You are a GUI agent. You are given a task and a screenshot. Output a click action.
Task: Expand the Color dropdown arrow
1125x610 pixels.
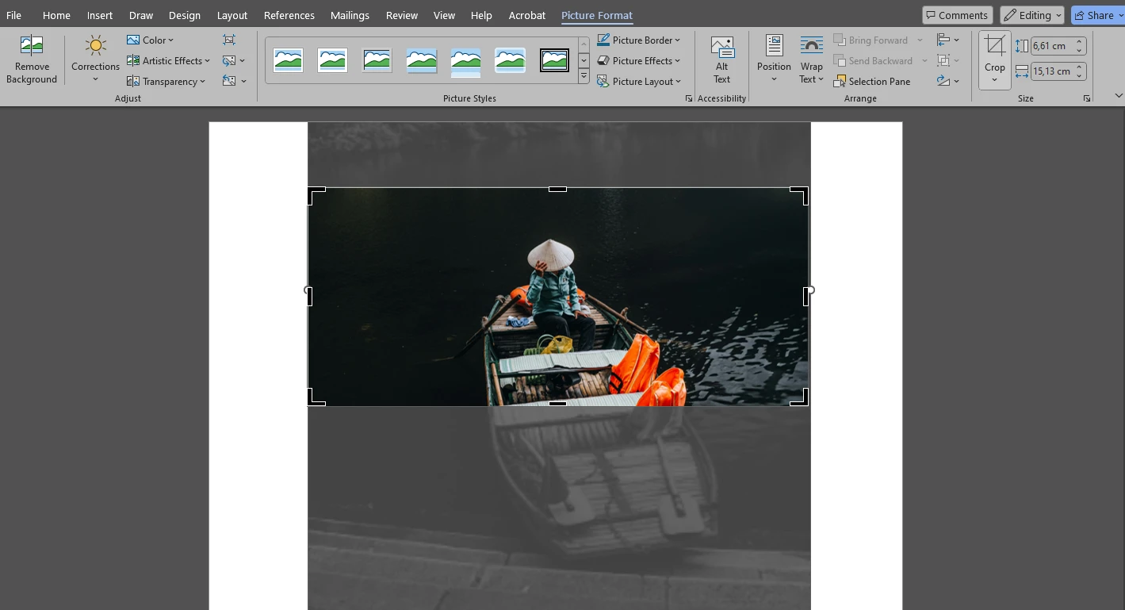(x=170, y=40)
